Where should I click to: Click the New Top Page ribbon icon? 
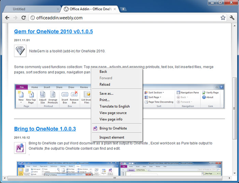31,97
